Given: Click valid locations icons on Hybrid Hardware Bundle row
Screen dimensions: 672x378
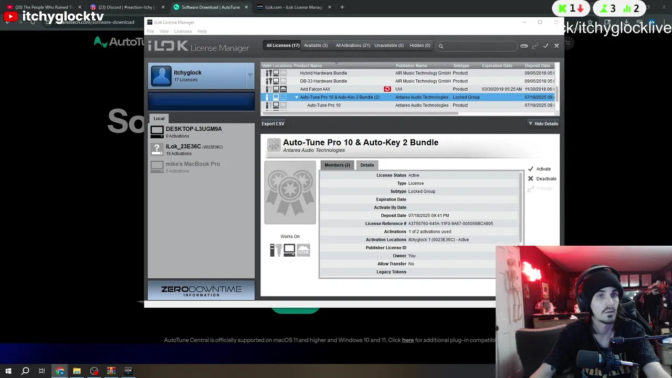Looking at the screenshot, I should pyautogui.click(x=276, y=73).
